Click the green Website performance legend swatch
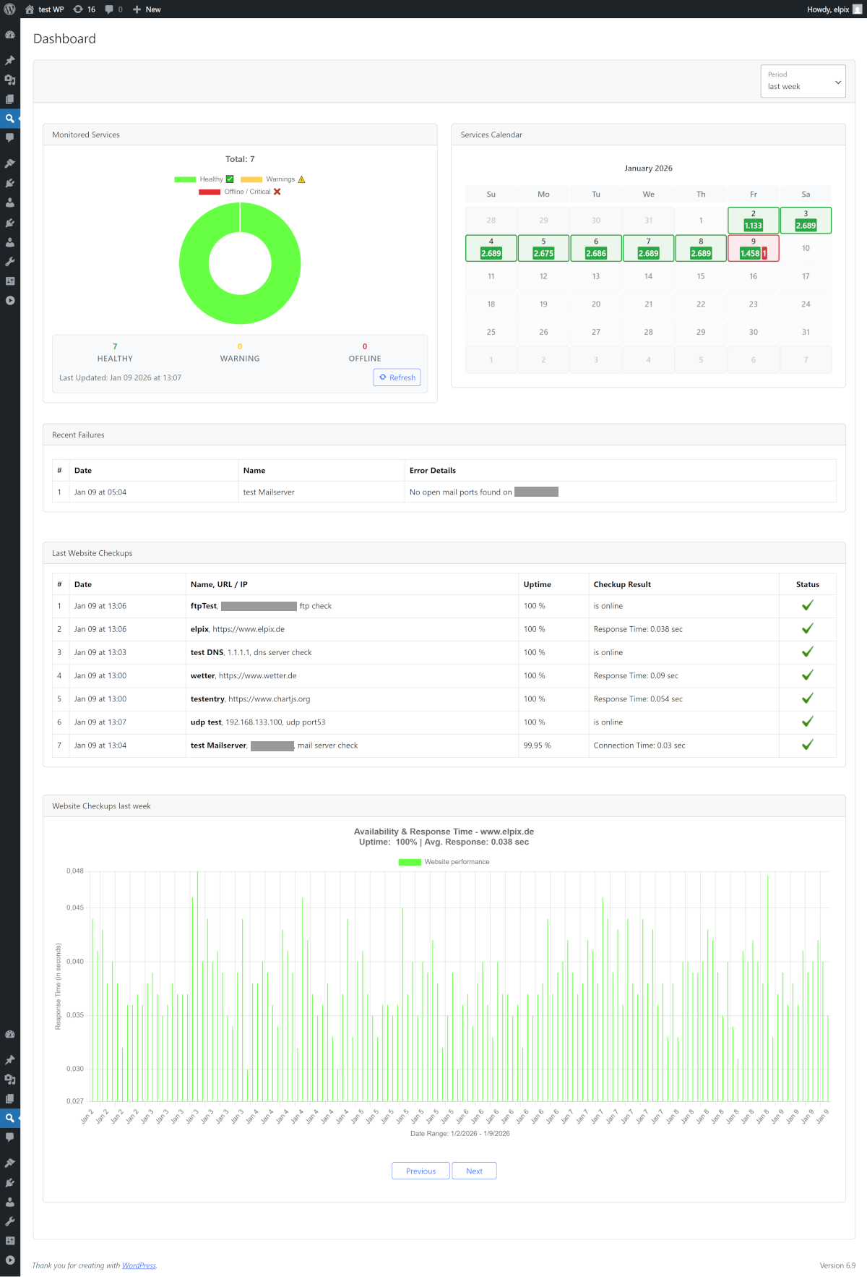This screenshot has width=867, height=1277. (410, 862)
